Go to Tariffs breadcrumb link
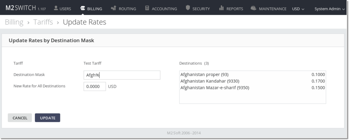Screen dimensions: 349x140 [x=43, y=22]
